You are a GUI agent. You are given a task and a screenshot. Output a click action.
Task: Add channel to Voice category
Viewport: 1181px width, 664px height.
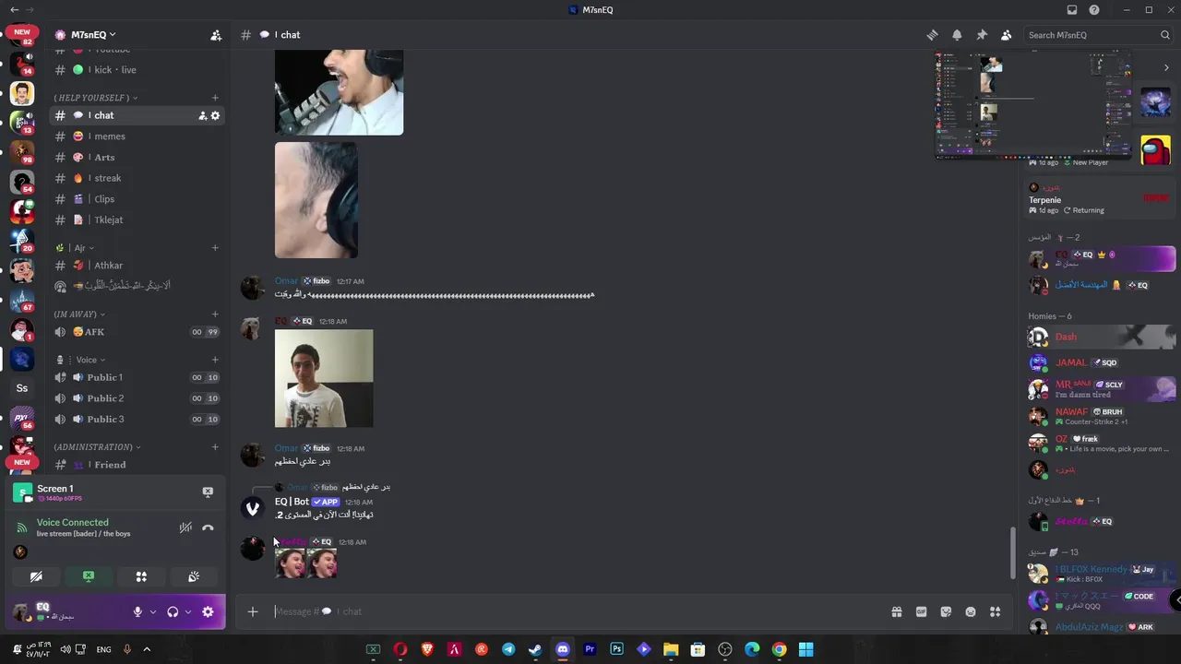click(x=215, y=360)
